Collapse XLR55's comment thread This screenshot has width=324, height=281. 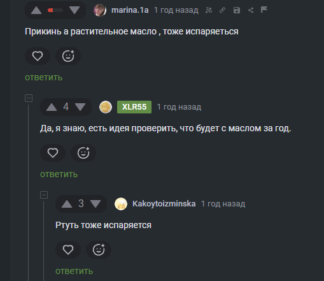point(29,98)
